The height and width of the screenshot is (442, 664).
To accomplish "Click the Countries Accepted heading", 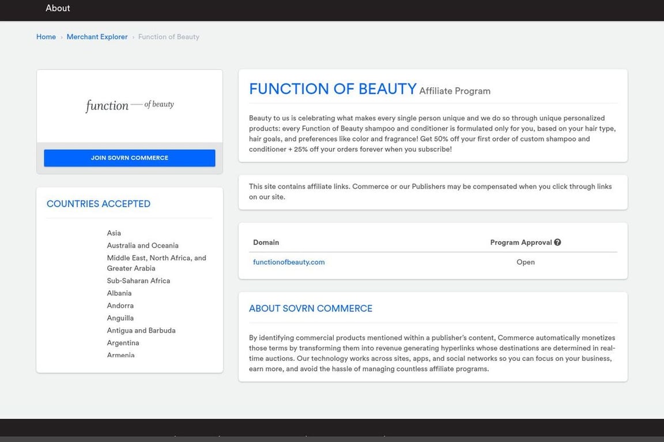I will coord(98,204).
